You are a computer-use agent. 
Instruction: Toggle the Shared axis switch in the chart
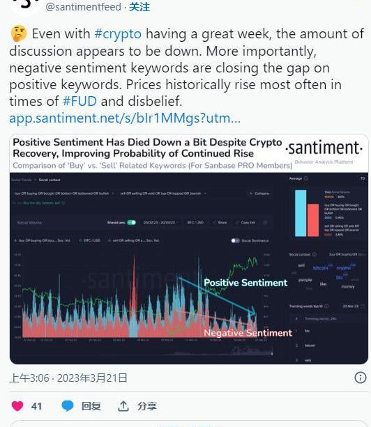(131, 222)
